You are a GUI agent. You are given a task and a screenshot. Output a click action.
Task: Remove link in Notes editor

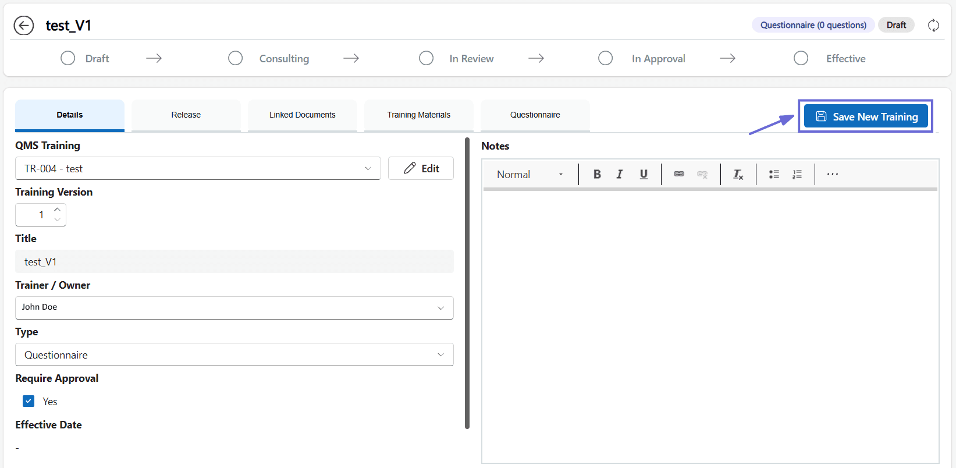702,174
